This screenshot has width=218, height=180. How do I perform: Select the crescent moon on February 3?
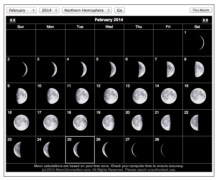point(53,69)
